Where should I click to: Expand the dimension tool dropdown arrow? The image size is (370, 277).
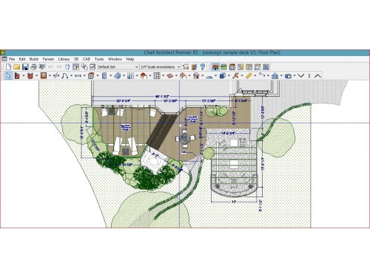pyautogui.click(x=255, y=75)
